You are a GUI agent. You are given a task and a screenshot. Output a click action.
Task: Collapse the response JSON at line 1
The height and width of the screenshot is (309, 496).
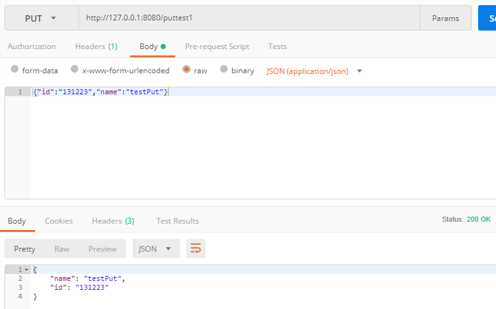27,269
